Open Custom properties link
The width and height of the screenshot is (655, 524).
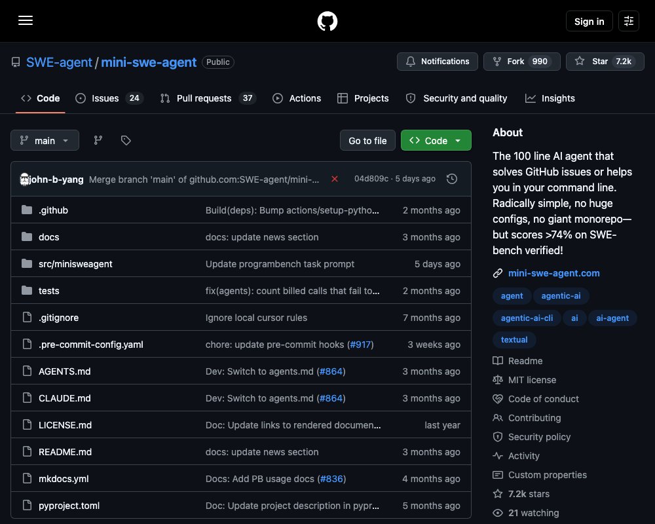pos(547,475)
